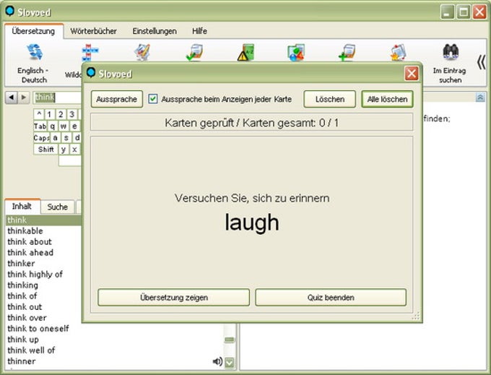The width and height of the screenshot is (491, 375).
Task: Open the Einstellungen tab
Action: pyautogui.click(x=155, y=31)
